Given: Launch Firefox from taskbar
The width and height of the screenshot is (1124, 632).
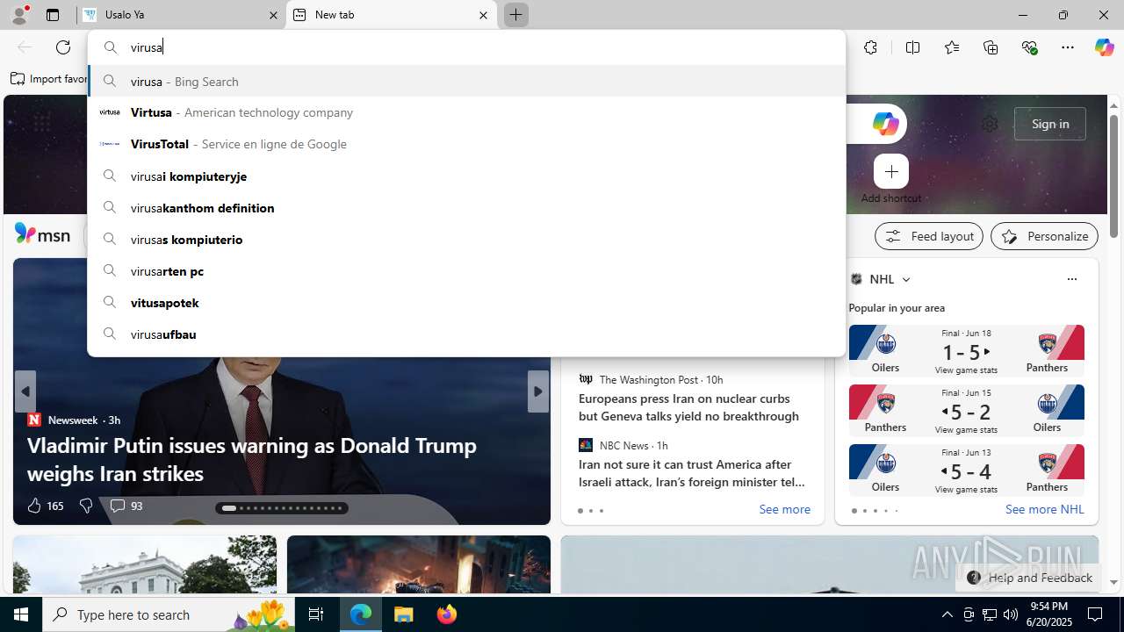Looking at the screenshot, I should [x=447, y=614].
